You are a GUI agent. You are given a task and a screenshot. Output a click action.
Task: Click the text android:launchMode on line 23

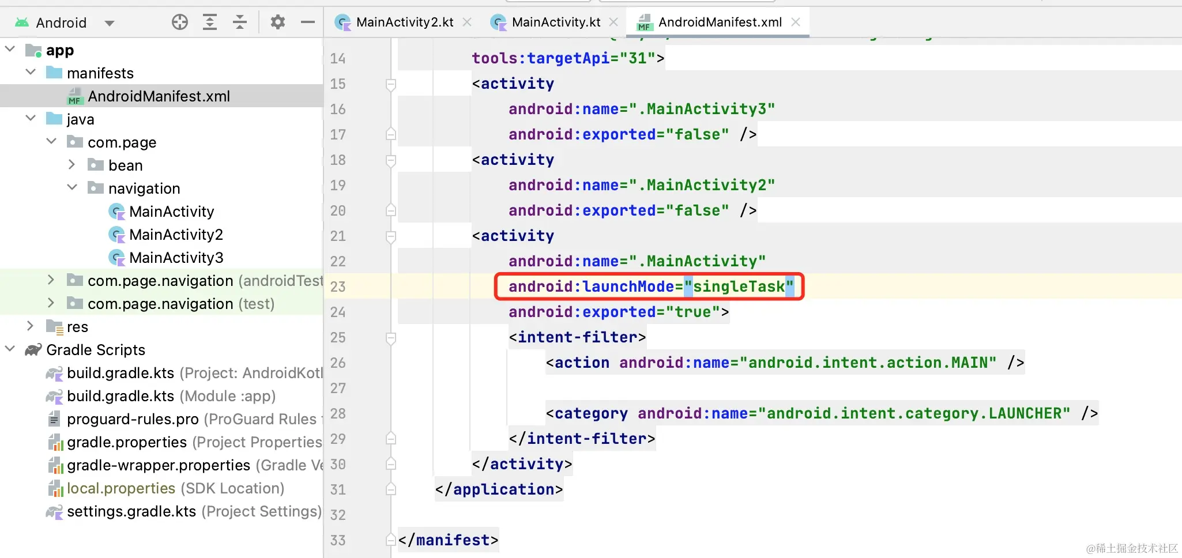[x=591, y=286]
